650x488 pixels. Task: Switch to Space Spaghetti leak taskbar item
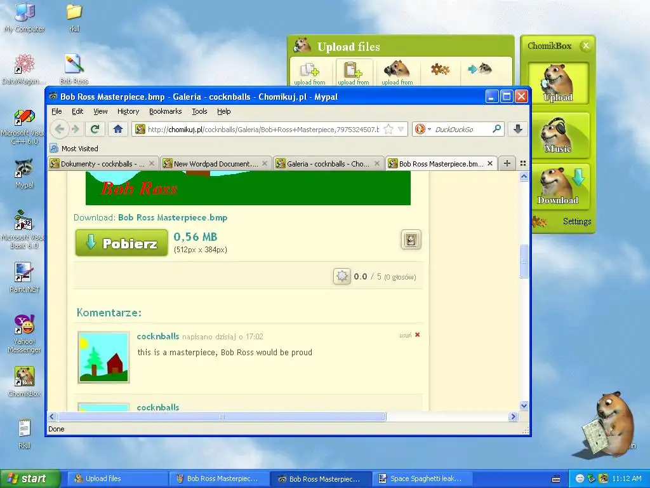pos(421,478)
